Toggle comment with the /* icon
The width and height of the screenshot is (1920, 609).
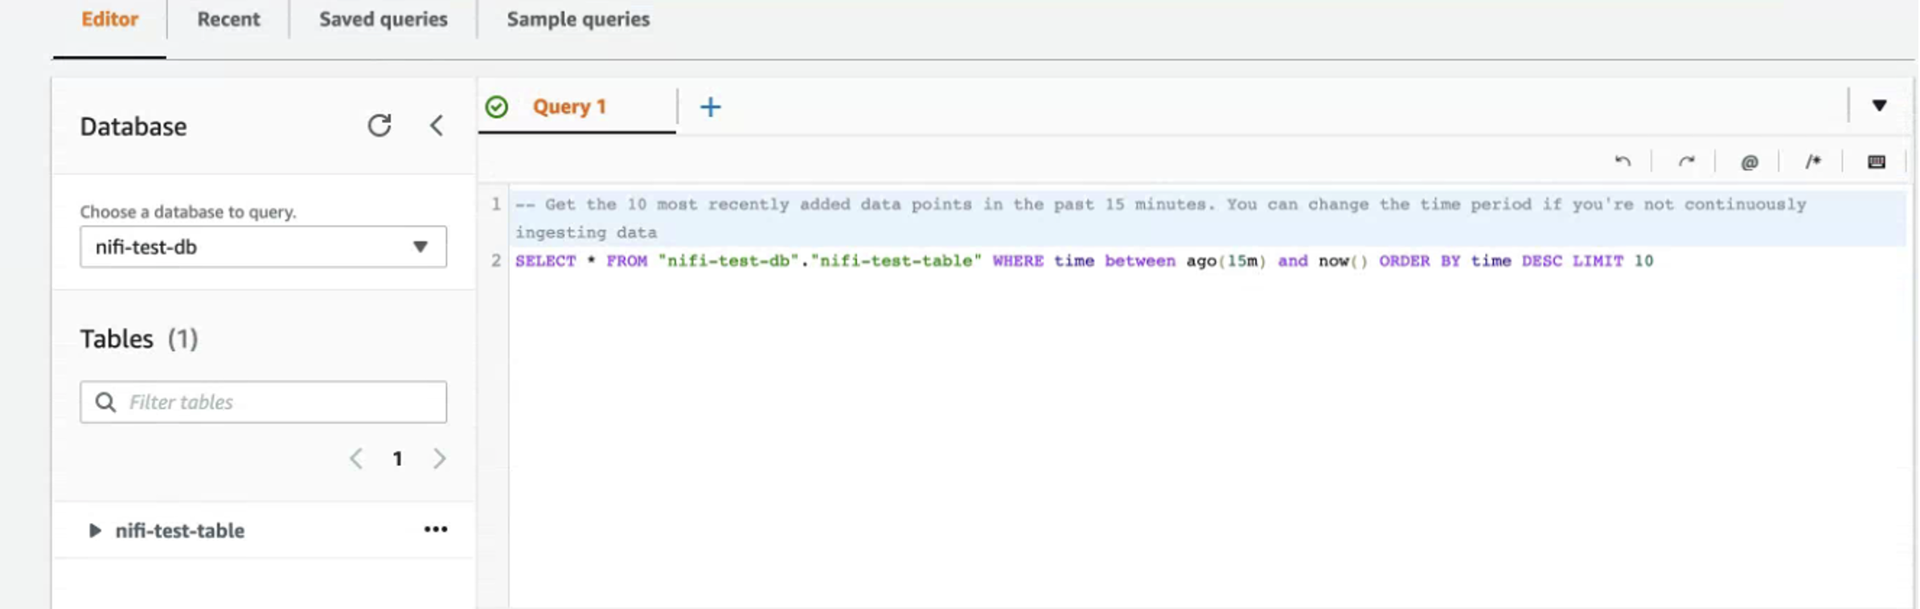(x=1812, y=161)
